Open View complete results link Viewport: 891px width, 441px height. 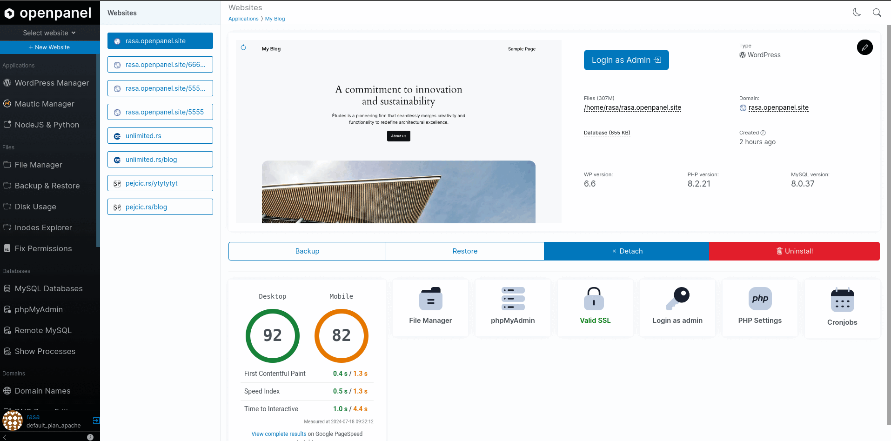279,434
